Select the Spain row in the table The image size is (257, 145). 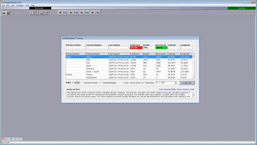129,66
